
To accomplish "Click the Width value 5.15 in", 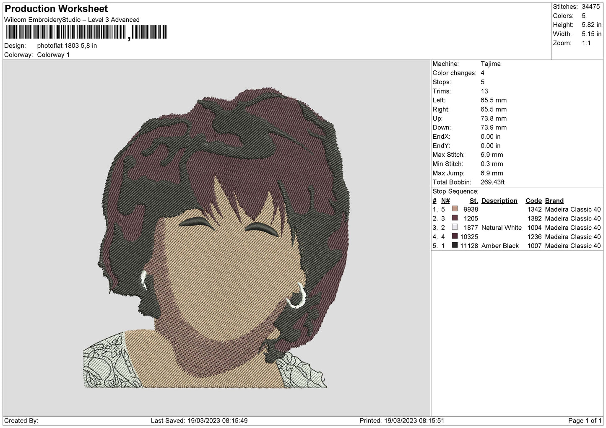I will (x=591, y=34).
